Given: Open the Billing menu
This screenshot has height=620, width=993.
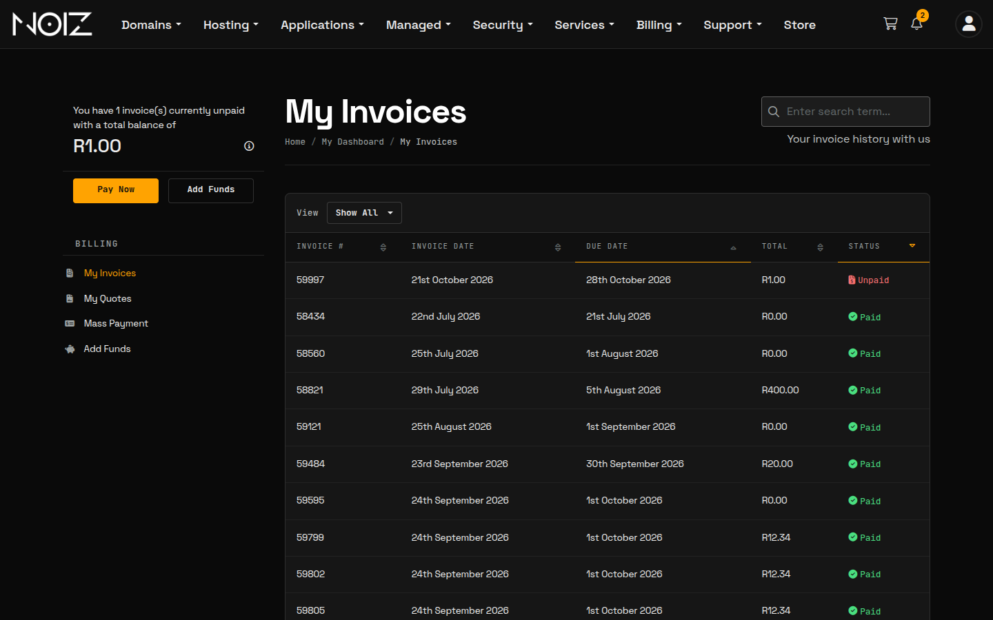Looking at the screenshot, I should tap(659, 25).
